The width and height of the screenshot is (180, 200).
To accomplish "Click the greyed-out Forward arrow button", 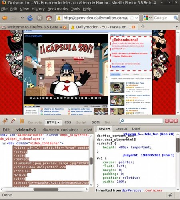I will click(x=14, y=18).
